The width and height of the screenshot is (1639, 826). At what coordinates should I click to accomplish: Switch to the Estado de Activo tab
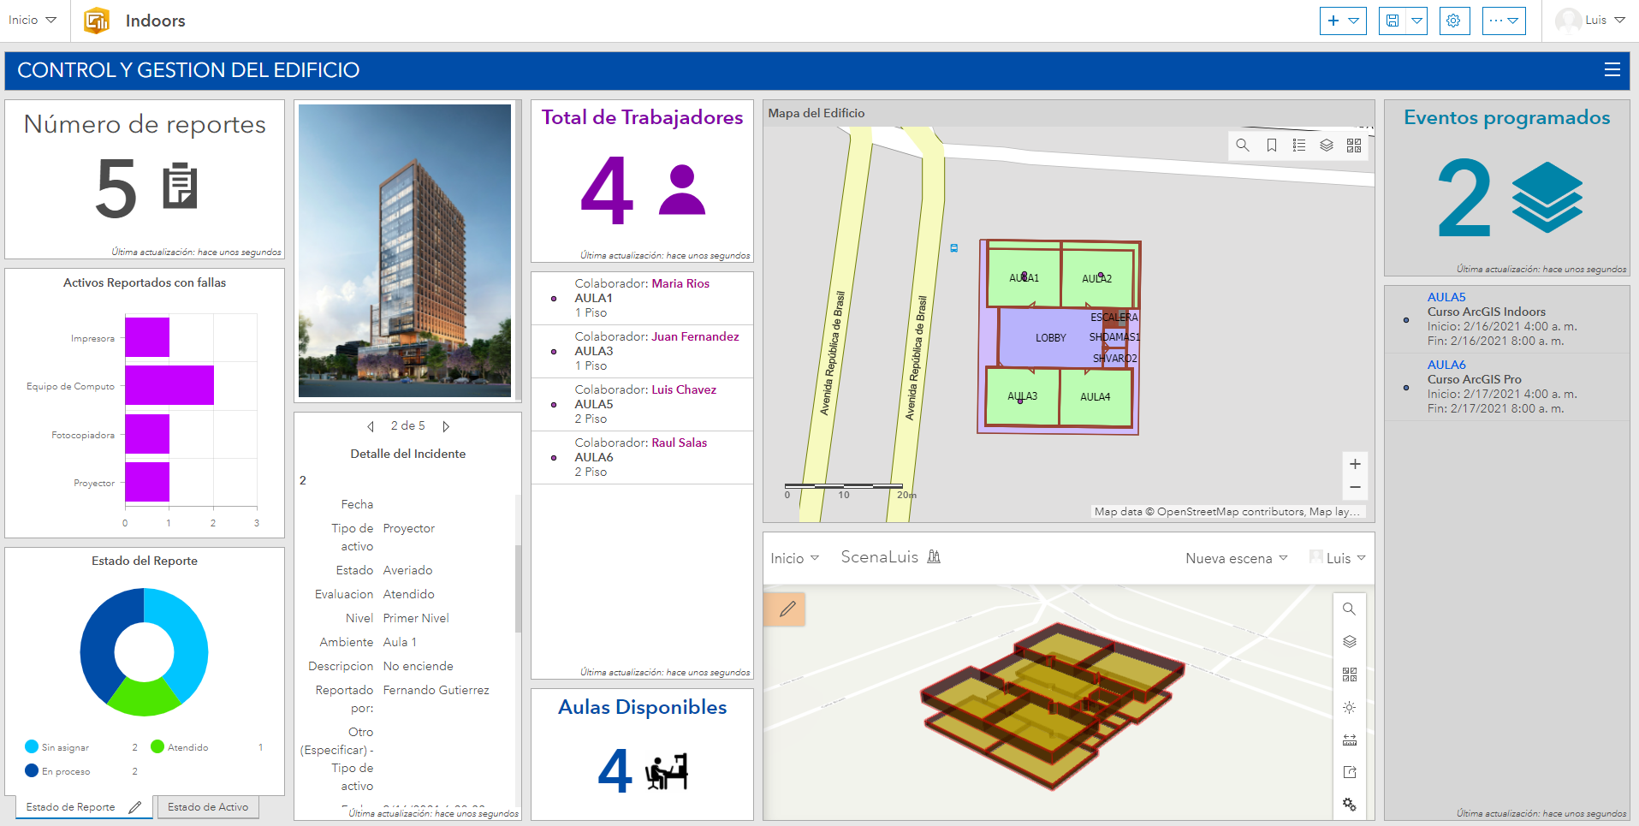pyautogui.click(x=207, y=807)
